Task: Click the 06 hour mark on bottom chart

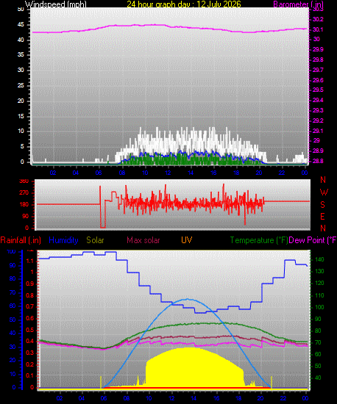Action: point(104,398)
